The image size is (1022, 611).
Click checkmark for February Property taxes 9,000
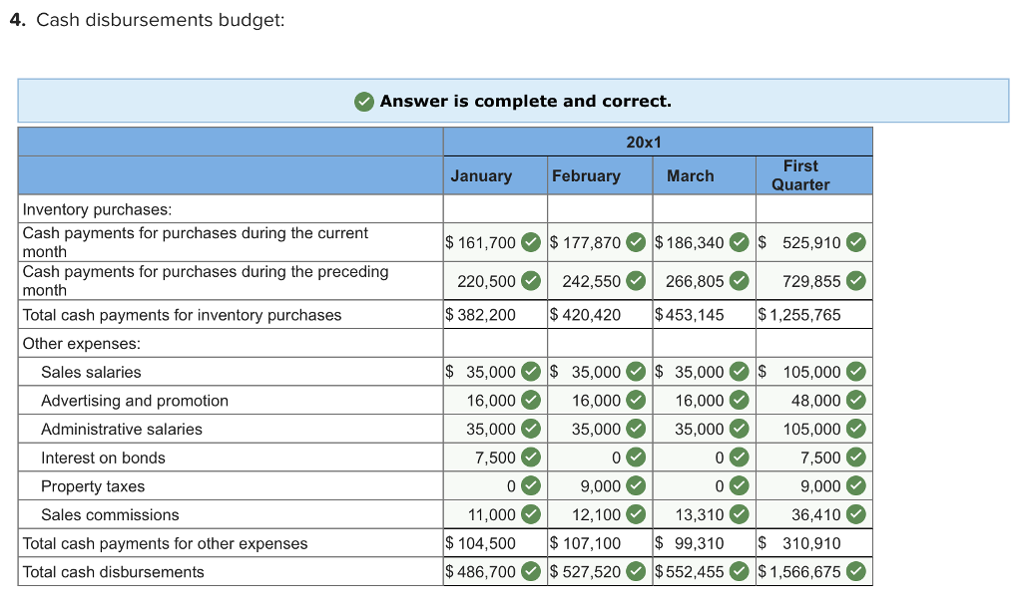pyautogui.click(x=636, y=486)
